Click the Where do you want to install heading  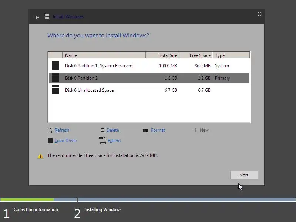pos(98,35)
